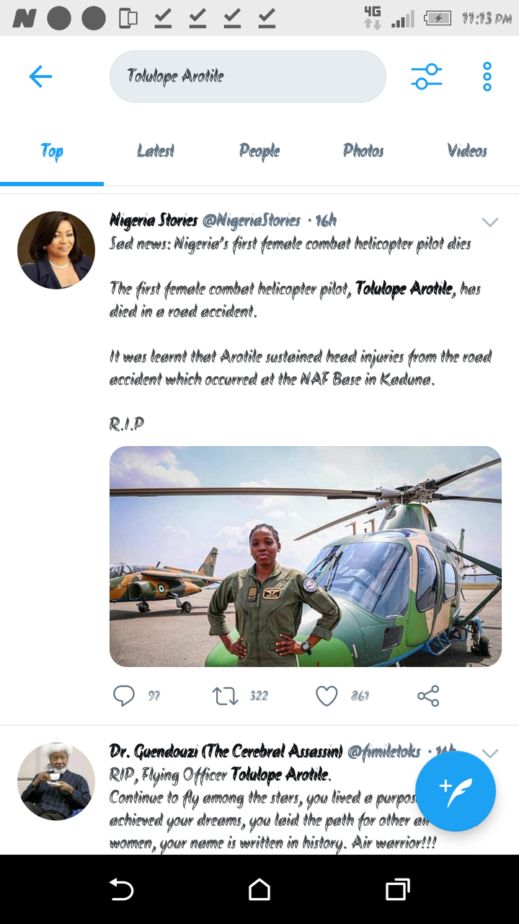519x924 pixels.
Task: Expand options chevron on Dr. Guendouzi tweet
Action: 490,754
